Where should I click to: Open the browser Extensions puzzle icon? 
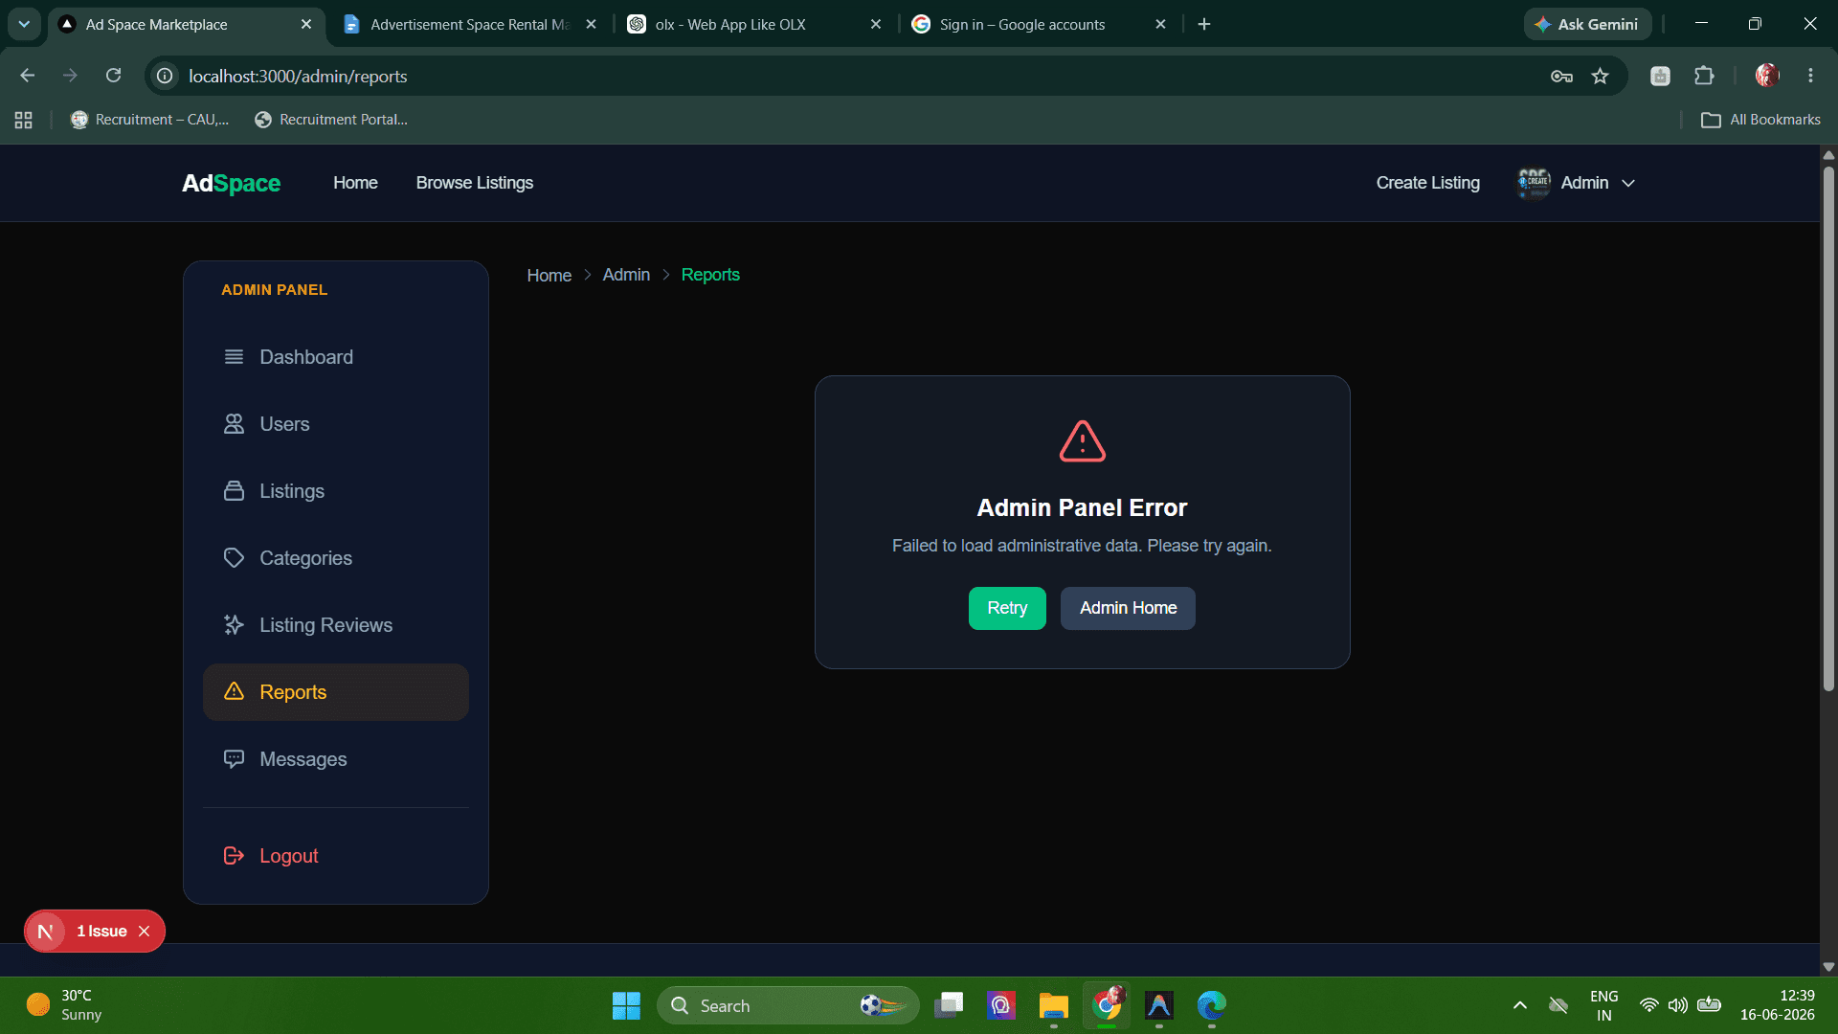[x=1704, y=76]
